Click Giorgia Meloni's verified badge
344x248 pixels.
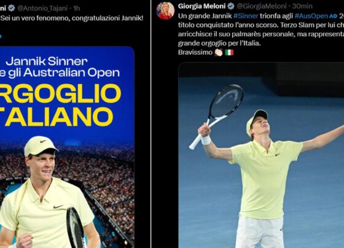pyautogui.click(x=230, y=6)
